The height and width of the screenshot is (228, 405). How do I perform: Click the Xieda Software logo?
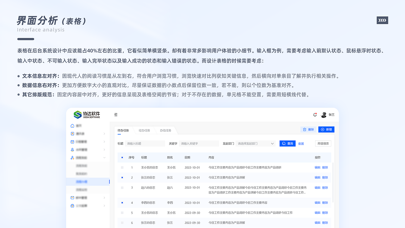tap(87, 115)
